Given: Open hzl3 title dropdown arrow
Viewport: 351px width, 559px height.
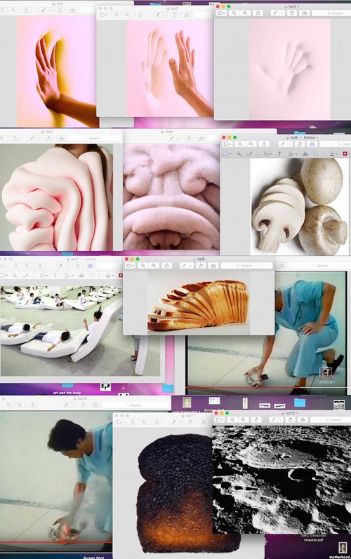Looking at the screenshot, I should [x=298, y=6].
